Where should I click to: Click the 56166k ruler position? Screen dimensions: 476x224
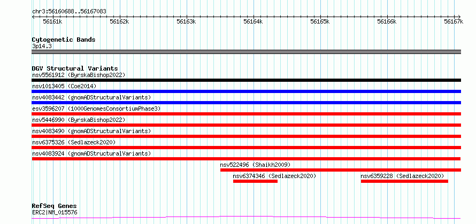pos(387,21)
